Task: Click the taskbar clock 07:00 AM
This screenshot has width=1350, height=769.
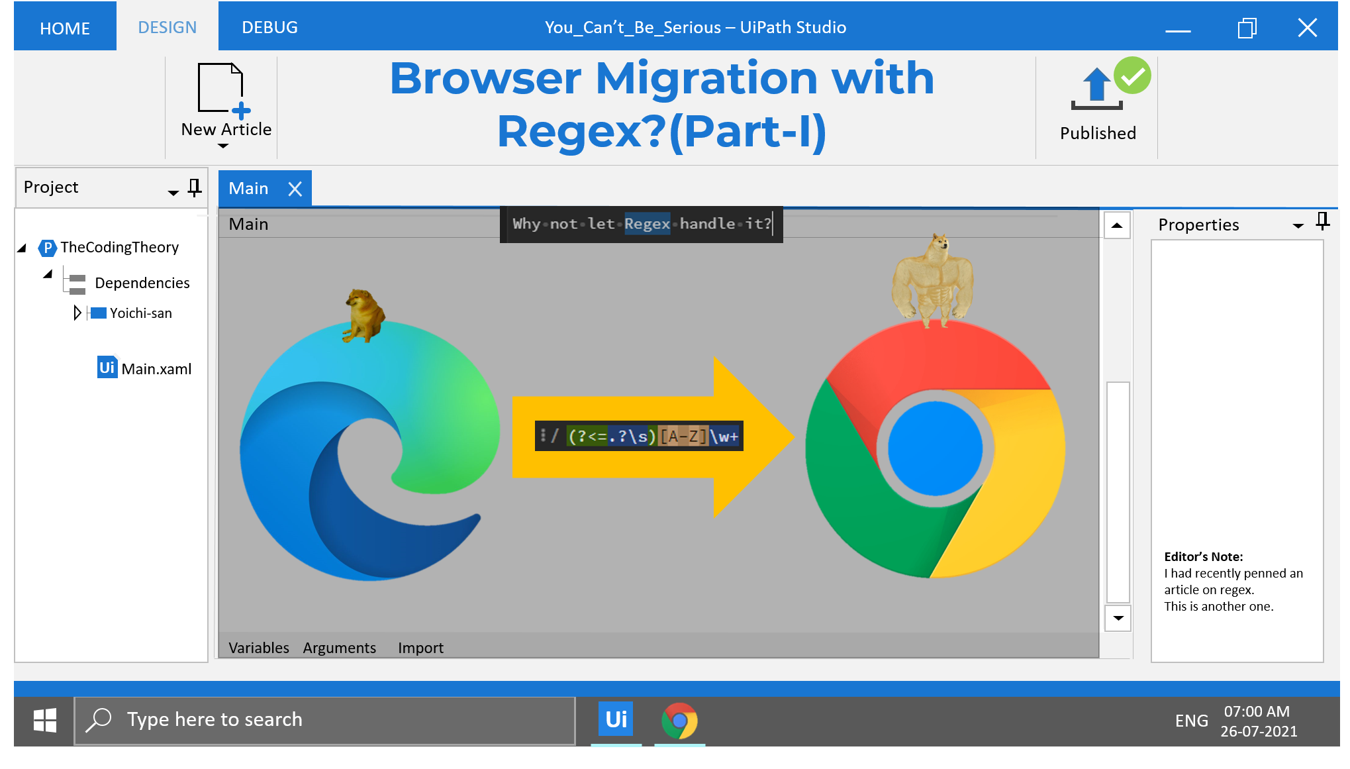Action: pyautogui.click(x=1257, y=712)
